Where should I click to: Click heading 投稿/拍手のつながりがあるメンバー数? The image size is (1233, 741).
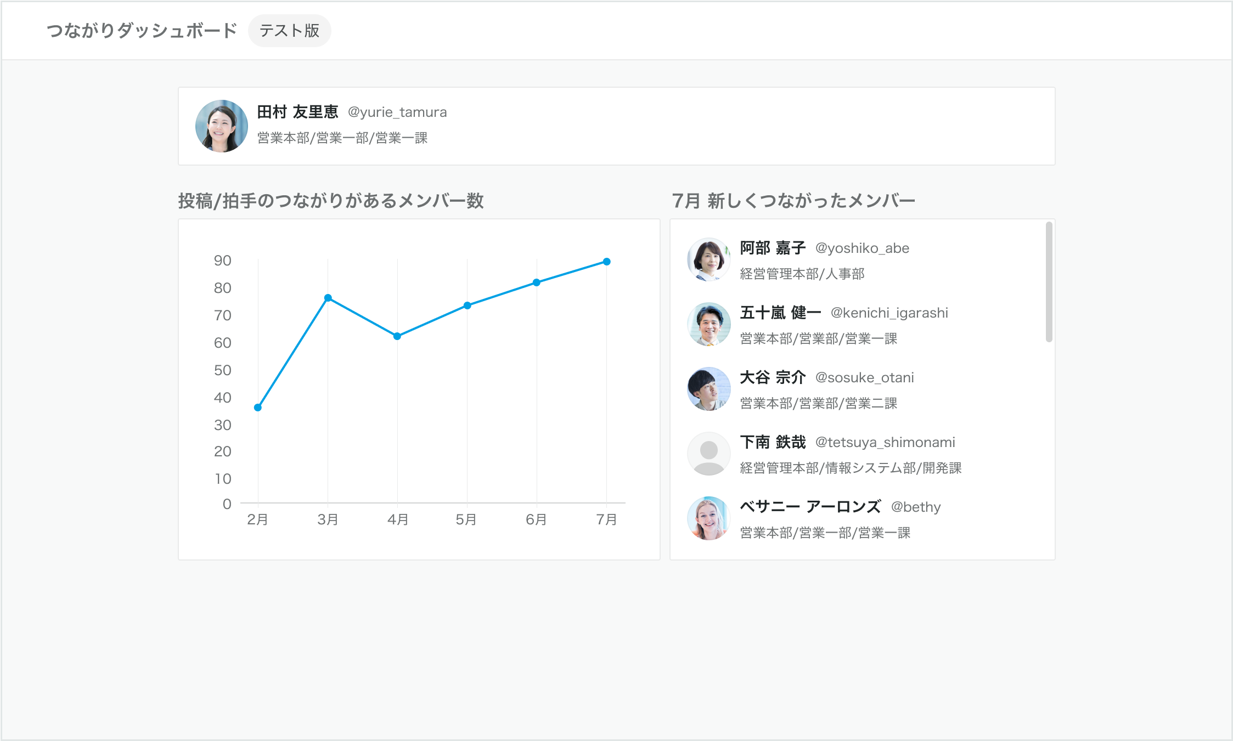(x=331, y=201)
